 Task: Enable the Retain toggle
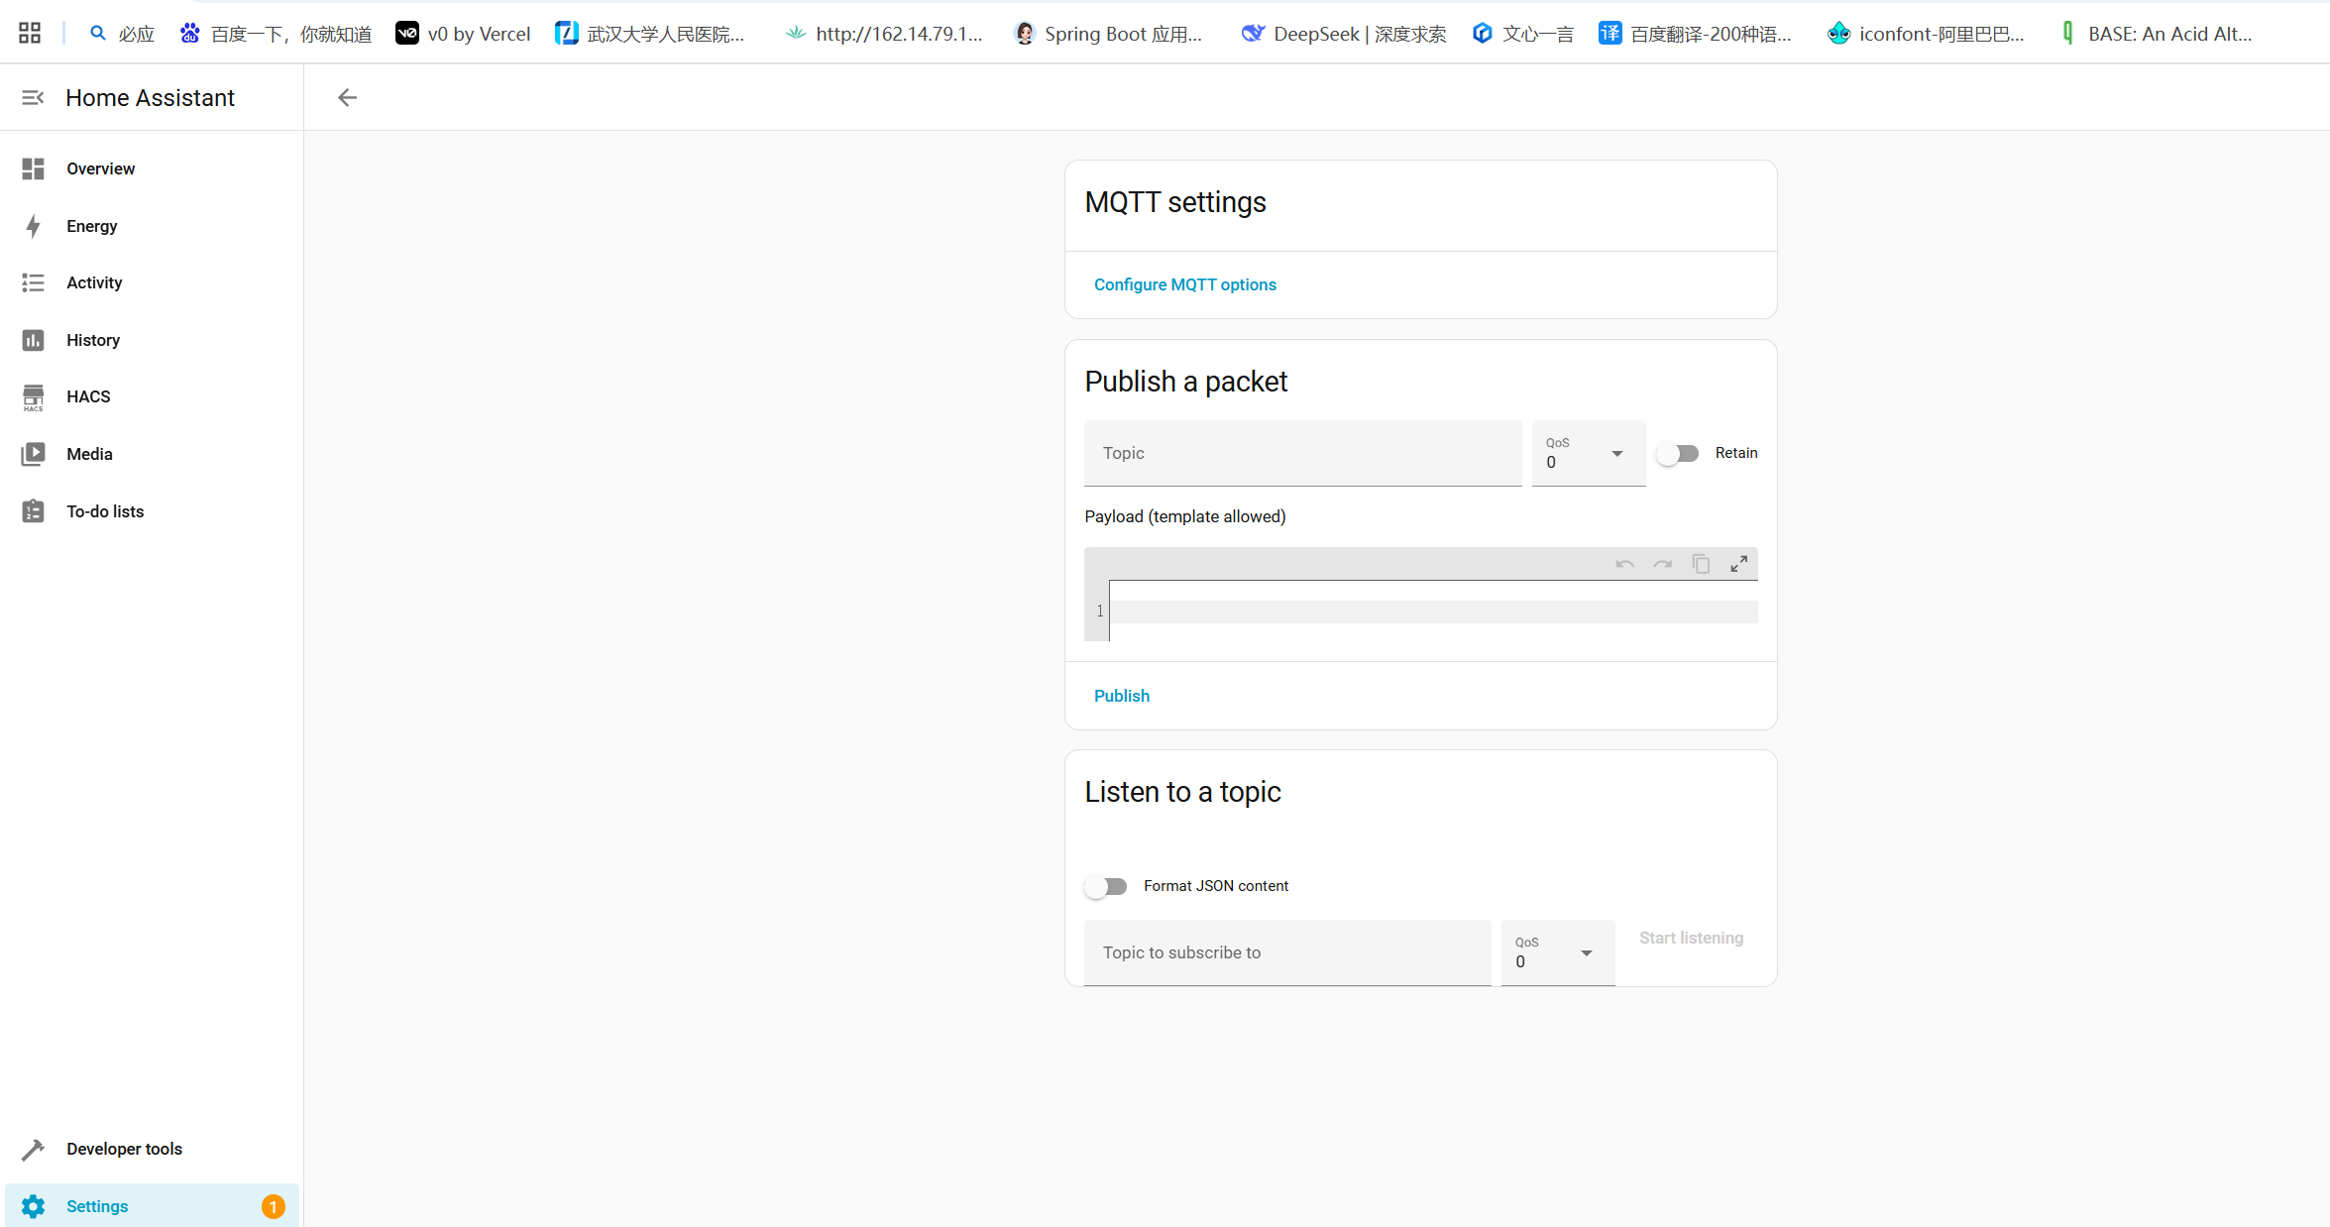click(1678, 453)
